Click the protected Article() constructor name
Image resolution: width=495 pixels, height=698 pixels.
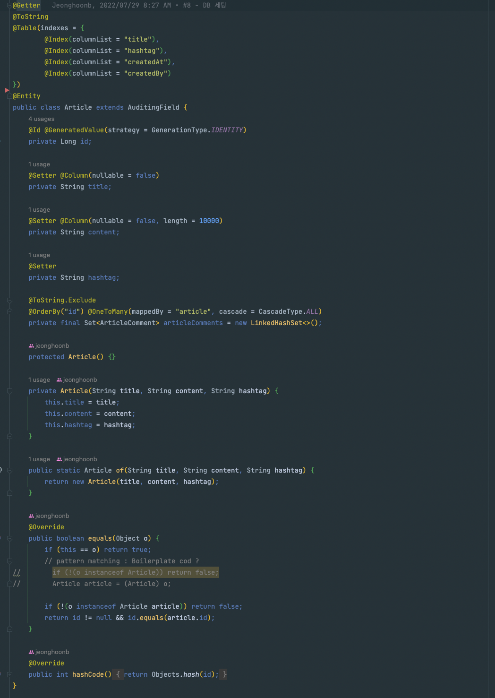[82, 357]
